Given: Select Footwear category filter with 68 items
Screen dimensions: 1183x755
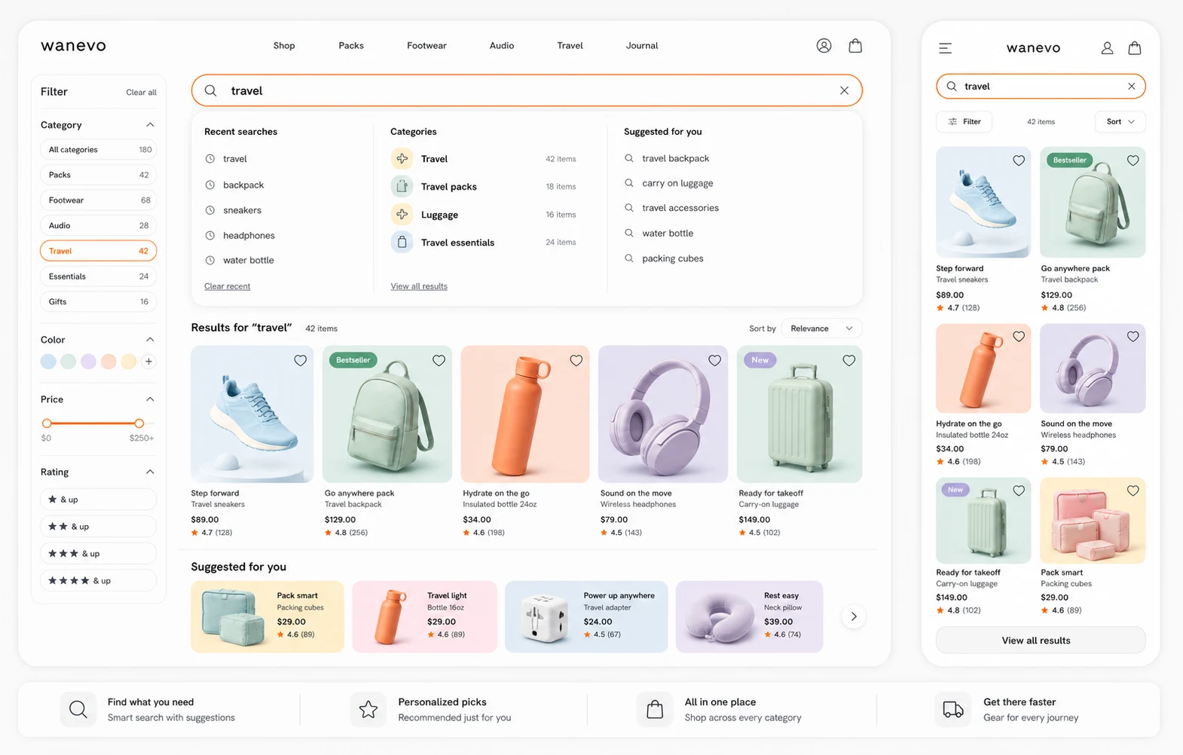Looking at the screenshot, I should click(x=98, y=200).
